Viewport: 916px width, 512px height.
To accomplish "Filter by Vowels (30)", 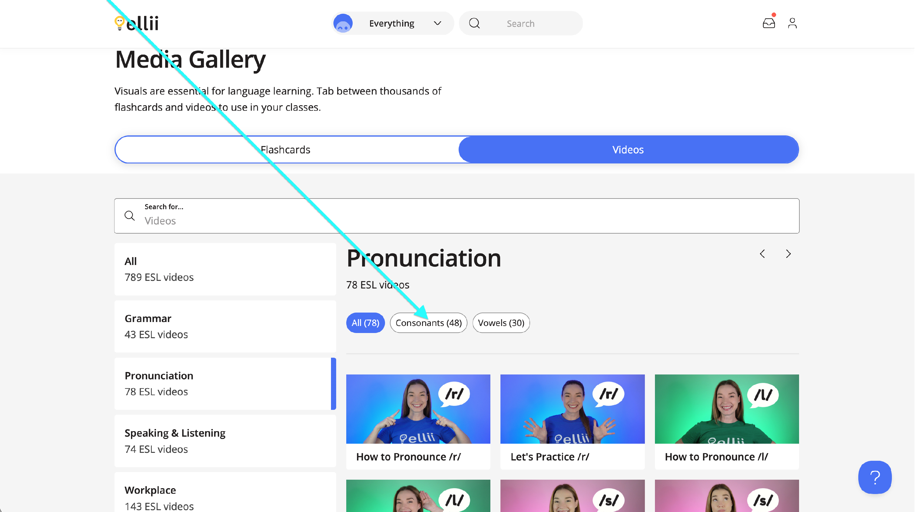I will coord(501,323).
